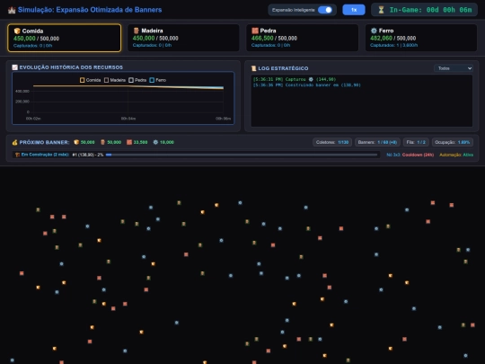Click the brick icon on the Pedra card
Screen dimensions: 485x364
(255, 31)
